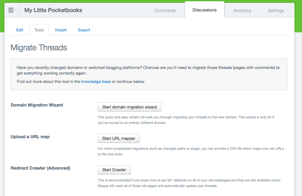Switch to the Comments tab
Viewport: 302px width, 196px height.
click(165, 11)
